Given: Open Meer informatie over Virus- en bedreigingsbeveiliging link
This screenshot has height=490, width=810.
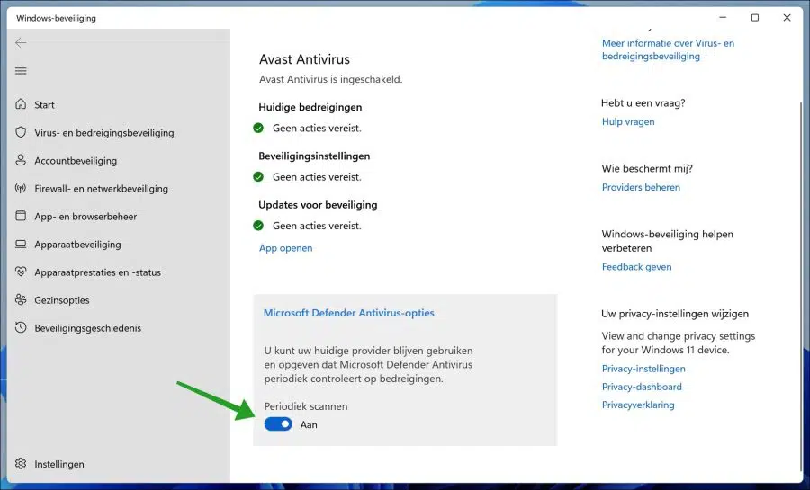Looking at the screenshot, I should tap(668, 49).
